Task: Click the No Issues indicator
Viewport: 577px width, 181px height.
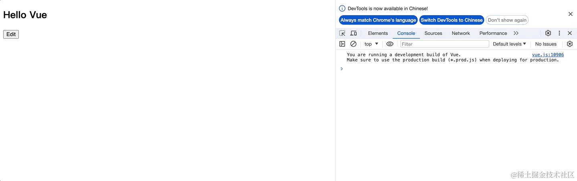Action: pos(546,44)
